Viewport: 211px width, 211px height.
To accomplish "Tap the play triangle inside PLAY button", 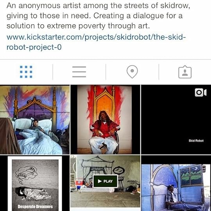I will pyautogui.click(x=100, y=181).
